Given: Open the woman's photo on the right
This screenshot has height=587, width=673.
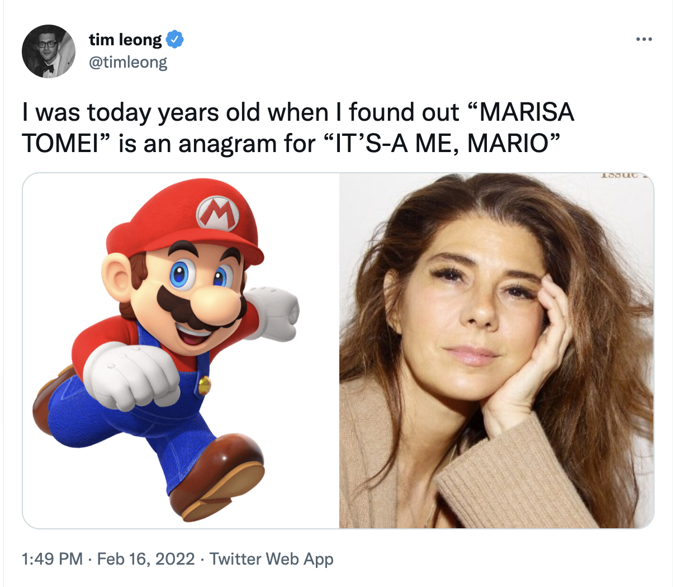Looking at the screenshot, I should 496,351.
